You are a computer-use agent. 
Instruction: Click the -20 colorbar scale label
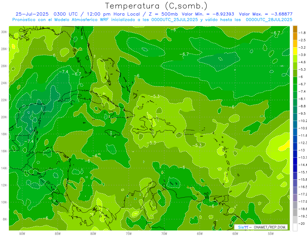[301, 223]
